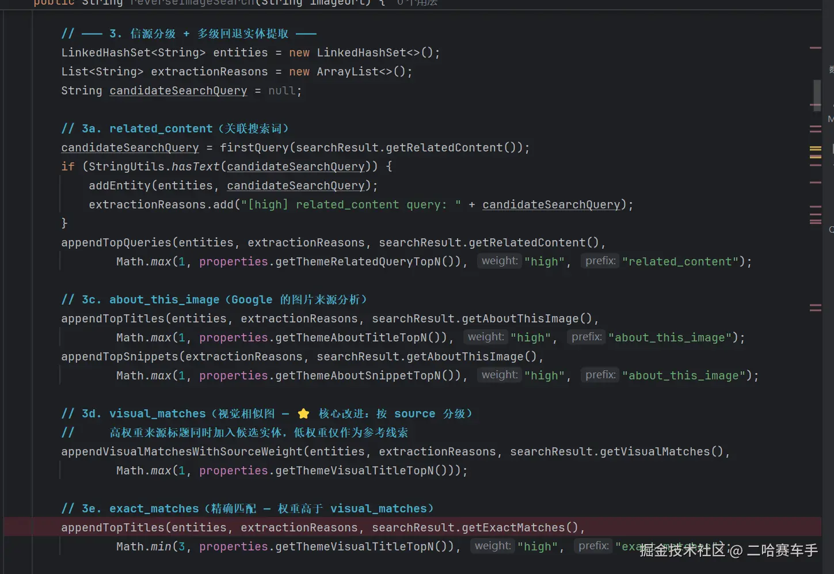Click the string "[high] related_content query: "
The width and height of the screenshot is (834, 574).
(x=351, y=204)
